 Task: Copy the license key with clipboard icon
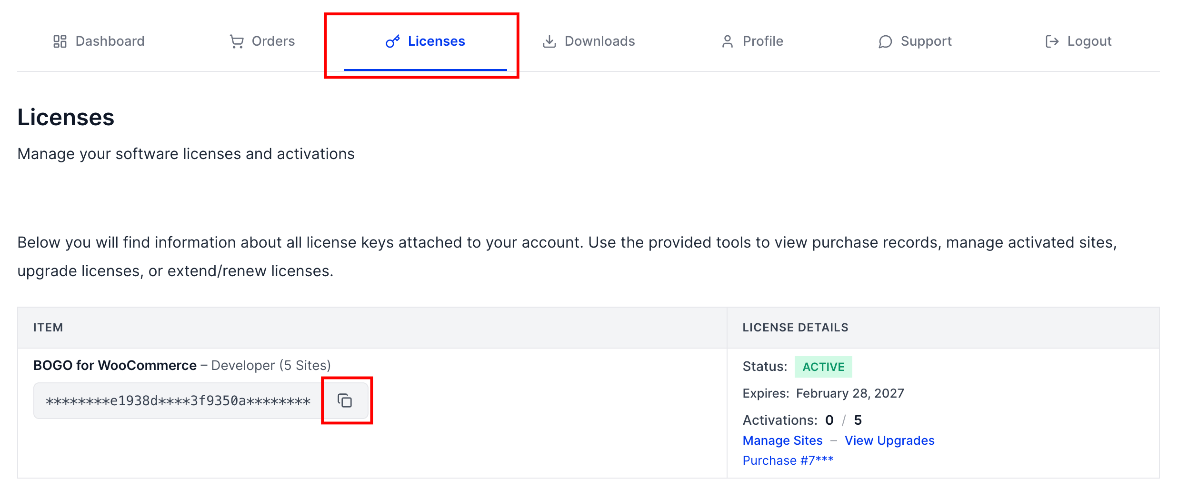click(x=345, y=400)
